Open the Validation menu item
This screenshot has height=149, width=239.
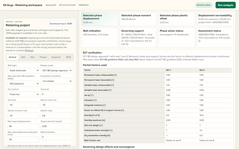[84, 5]
